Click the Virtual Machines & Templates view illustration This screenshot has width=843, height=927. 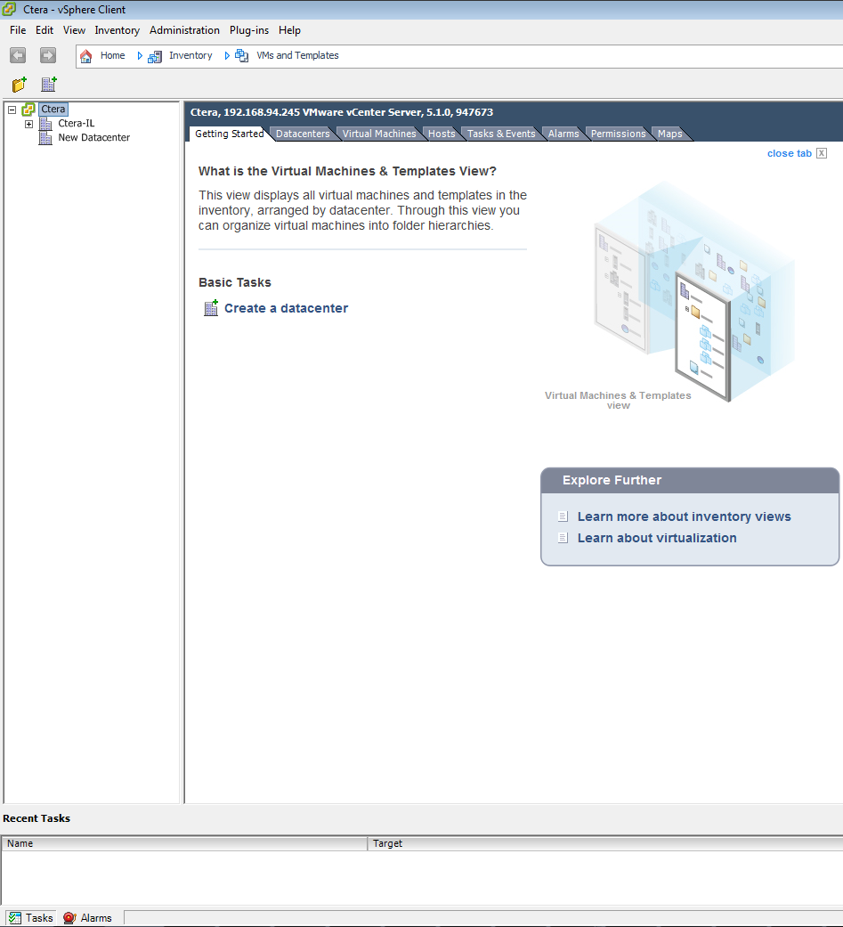[694, 293]
